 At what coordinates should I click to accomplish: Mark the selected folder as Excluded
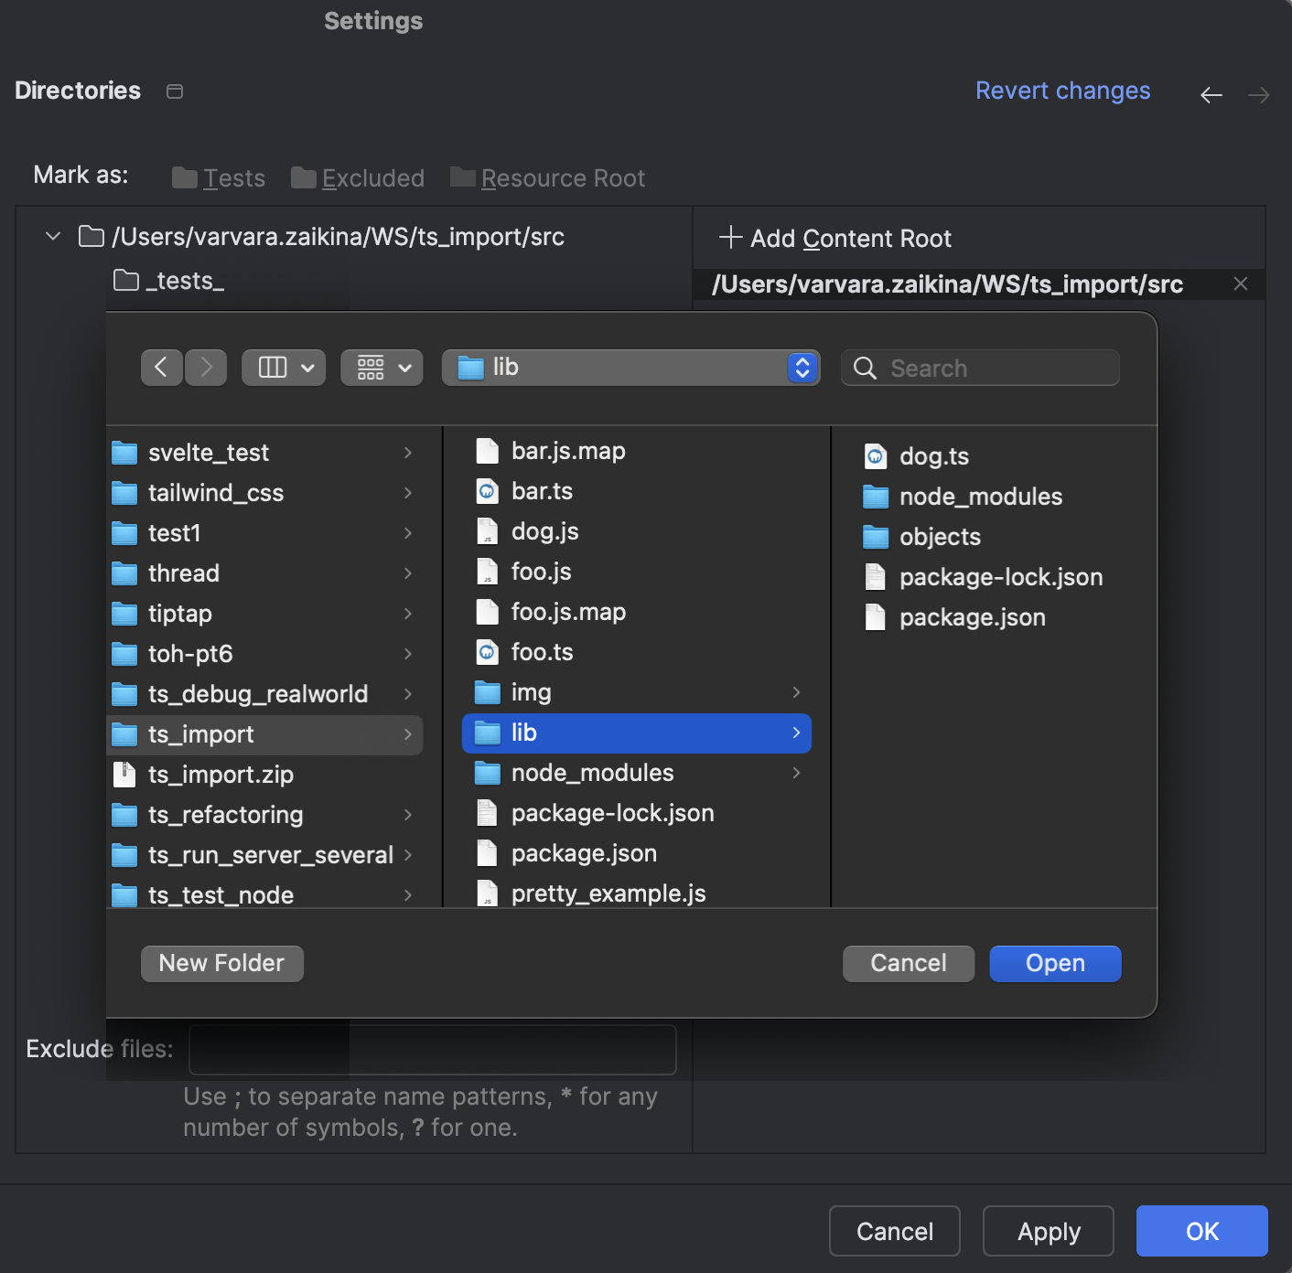(357, 177)
